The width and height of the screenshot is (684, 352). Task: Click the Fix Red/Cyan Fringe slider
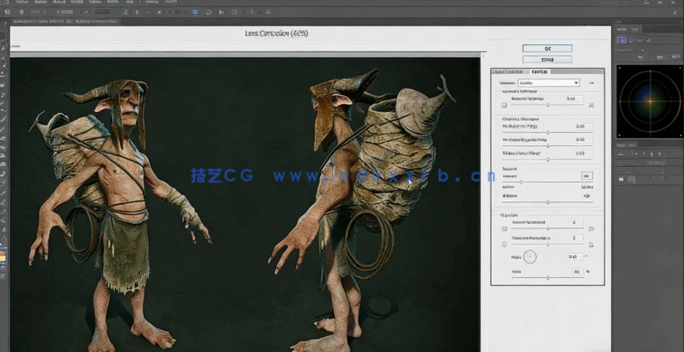tap(548, 133)
